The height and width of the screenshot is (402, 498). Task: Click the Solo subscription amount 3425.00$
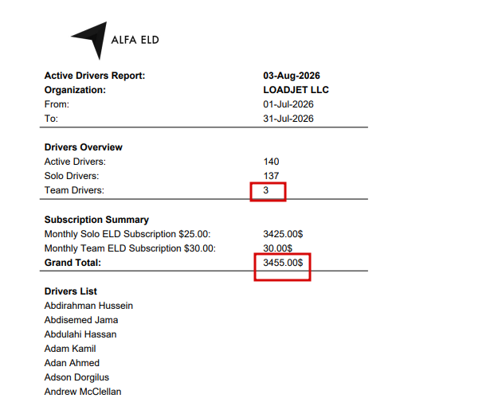pos(283,234)
